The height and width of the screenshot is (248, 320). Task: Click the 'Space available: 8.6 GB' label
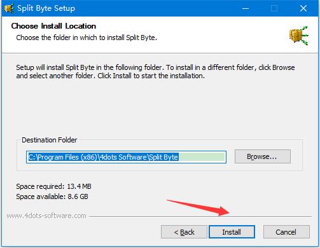coord(52,196)
